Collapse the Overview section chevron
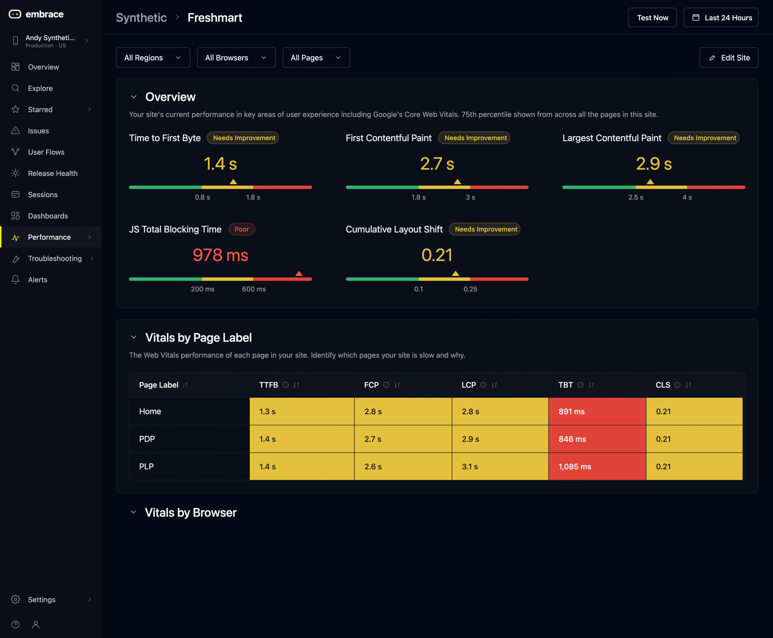 coord(134,97)
